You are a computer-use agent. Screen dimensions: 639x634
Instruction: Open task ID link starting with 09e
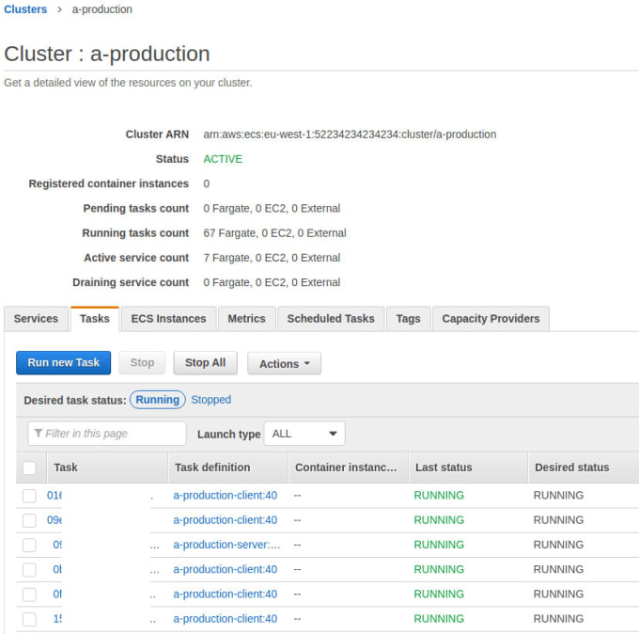[55, 520]
